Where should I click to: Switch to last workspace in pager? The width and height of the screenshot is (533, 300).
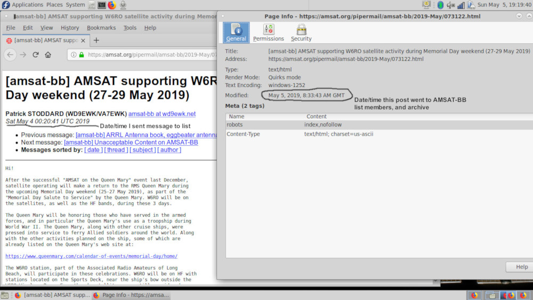tap(523, 295)
